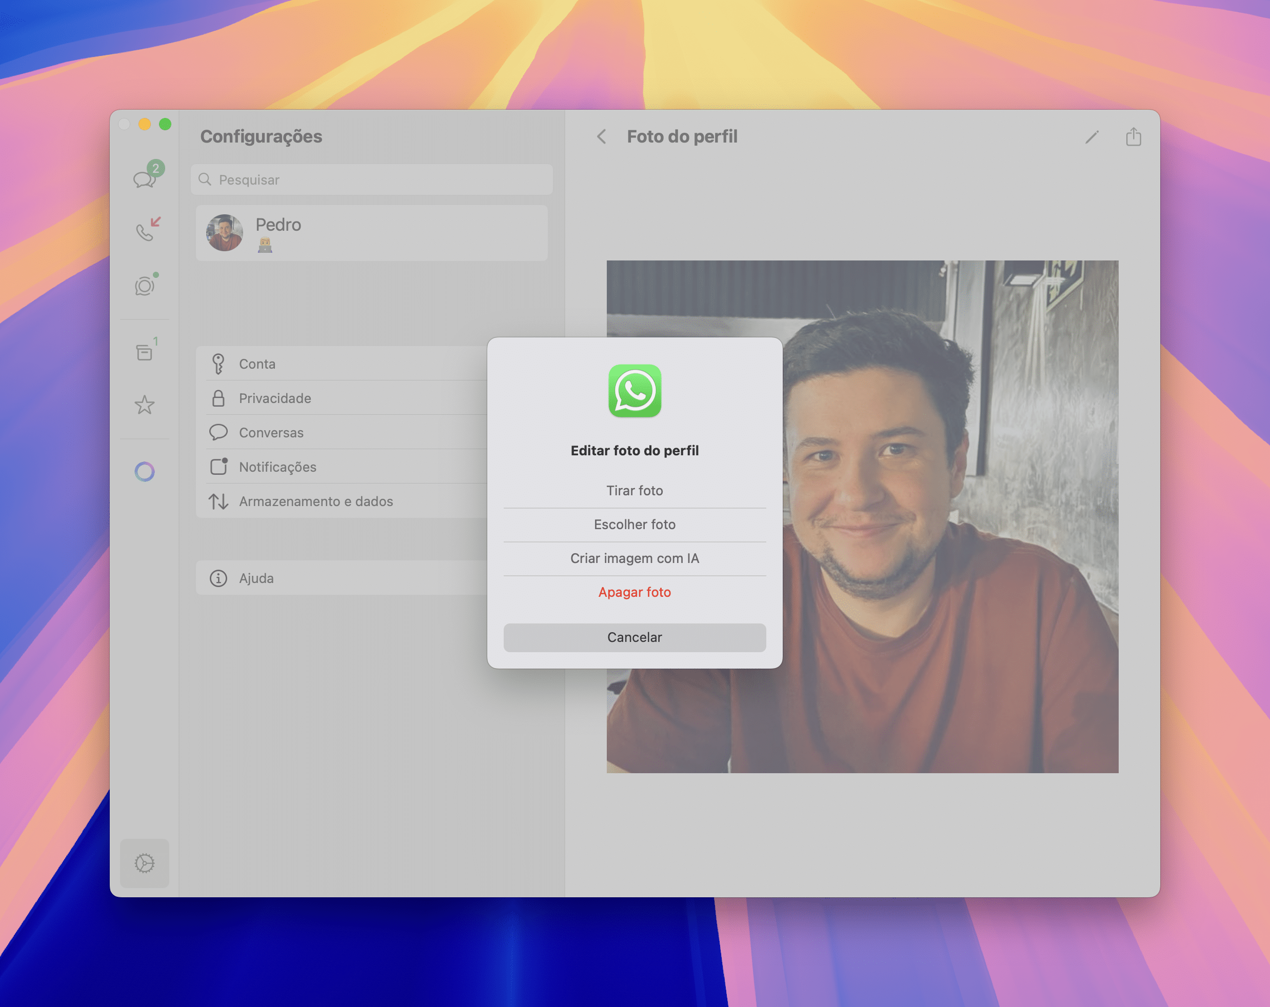
Task: Click the Configurações heading
Action: tap(261, 136)
